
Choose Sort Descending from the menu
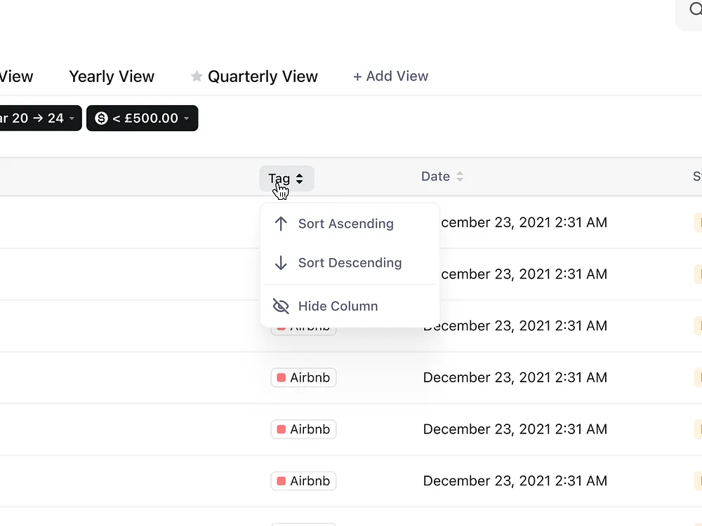click(x=350, y=263)
